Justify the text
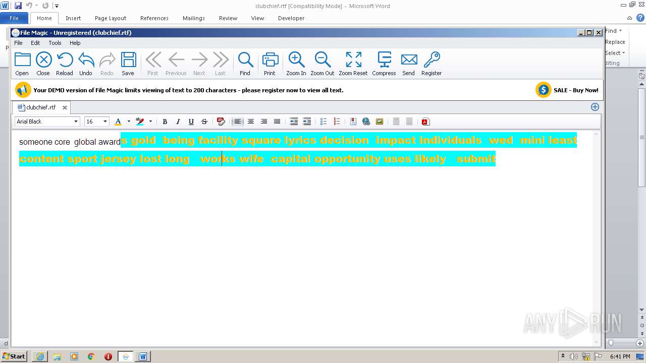 coord(277,122)
